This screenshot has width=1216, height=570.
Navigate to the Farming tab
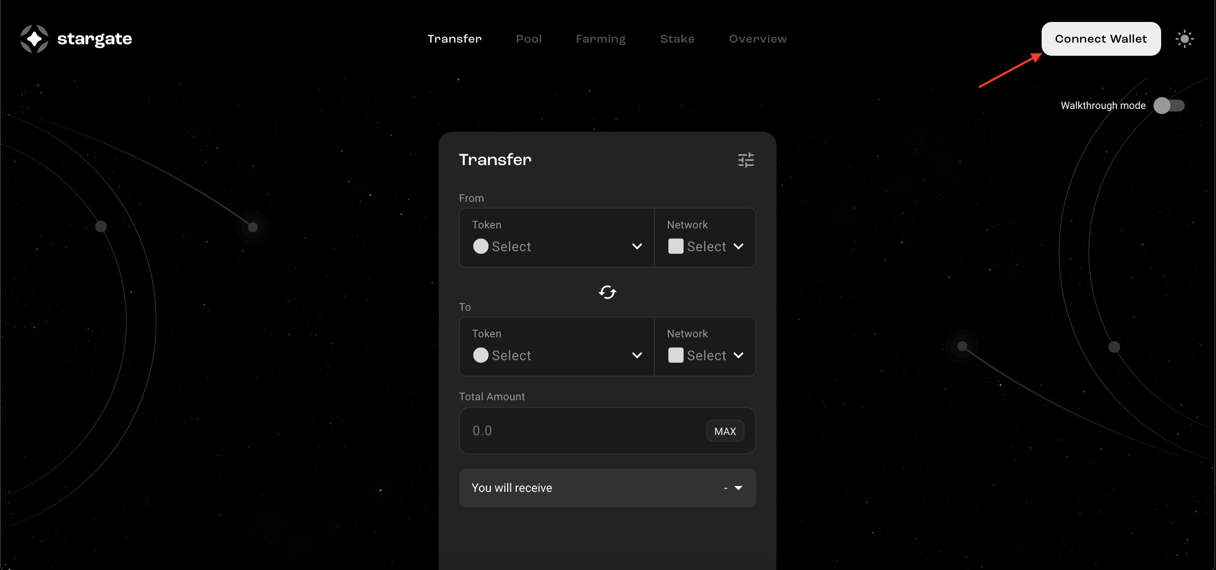(601, 39)
